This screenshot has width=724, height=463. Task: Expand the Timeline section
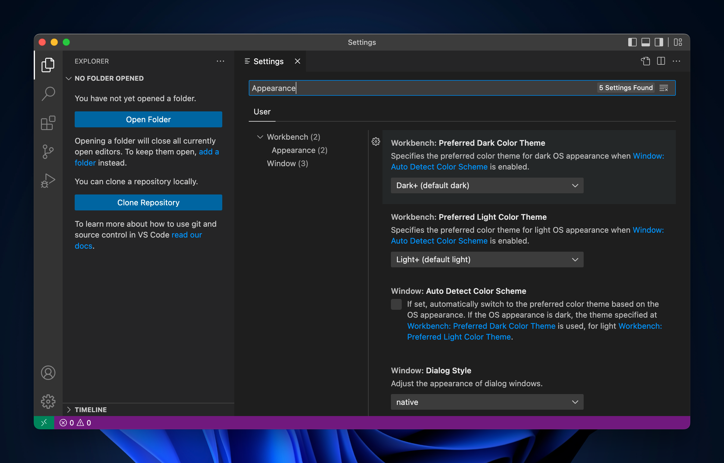tap(90, 410)
